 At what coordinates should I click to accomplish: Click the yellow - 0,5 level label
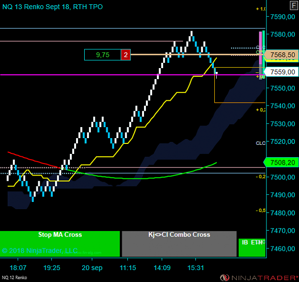coord(260,211)
